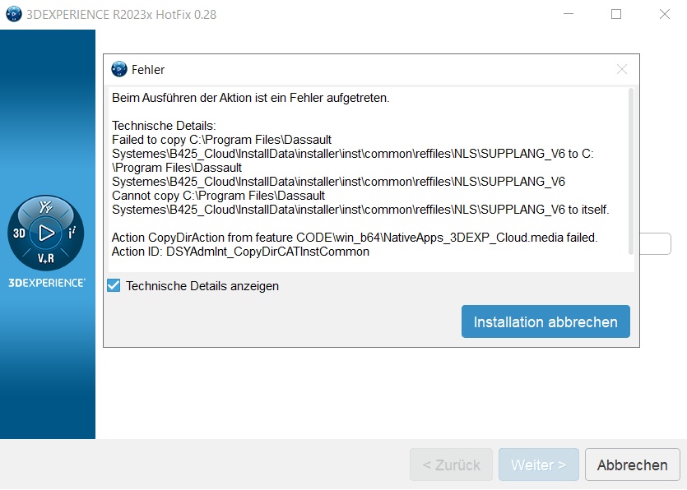The image size is (687, 490).
Task: Click the 'Weiter >' button
Action: pyautogui.click(x=538, y=465)
